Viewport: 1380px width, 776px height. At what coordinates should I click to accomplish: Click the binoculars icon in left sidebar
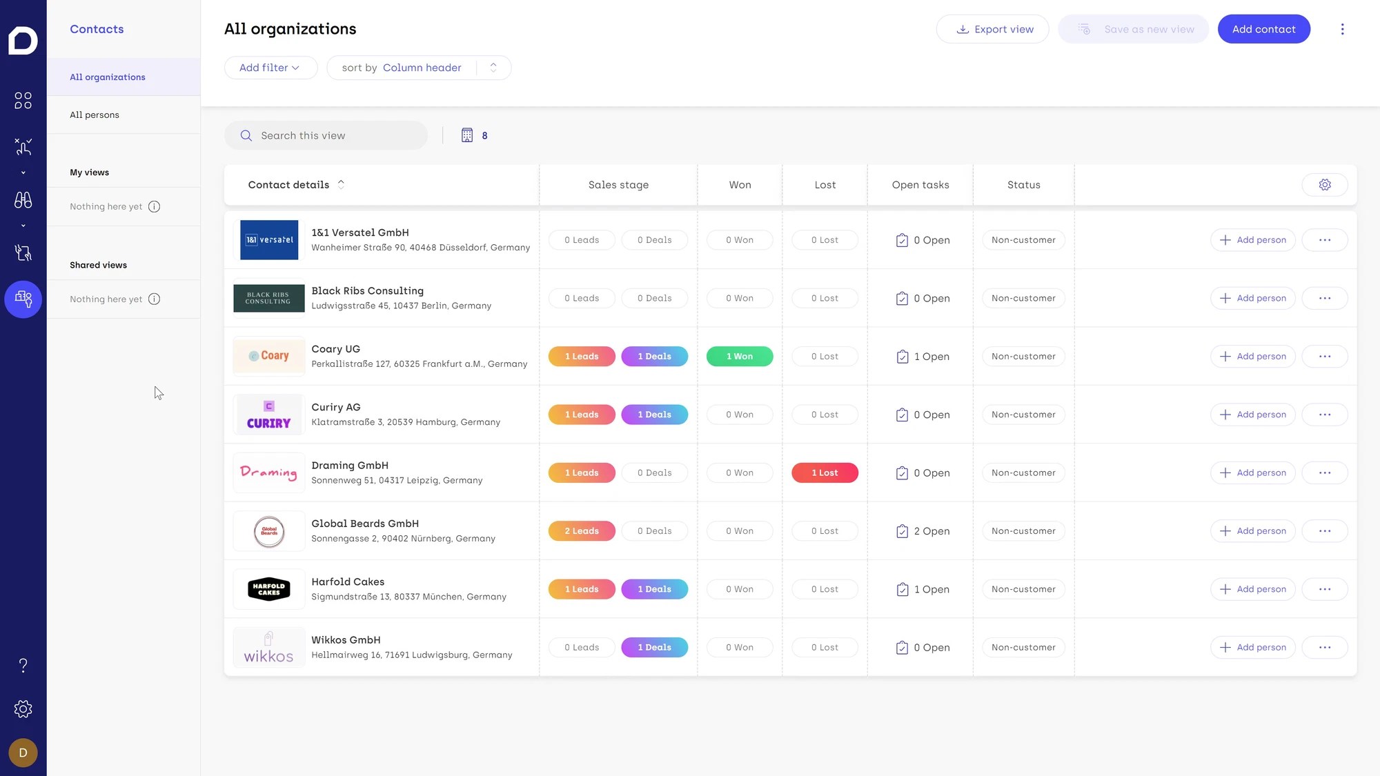point(23,200)
